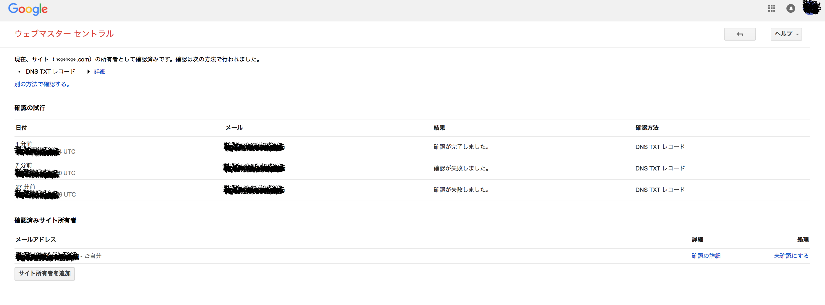Screen dimensions: 825x305
Task: Click the DNS TXT レコード bullet item
Action: [50, 71]
